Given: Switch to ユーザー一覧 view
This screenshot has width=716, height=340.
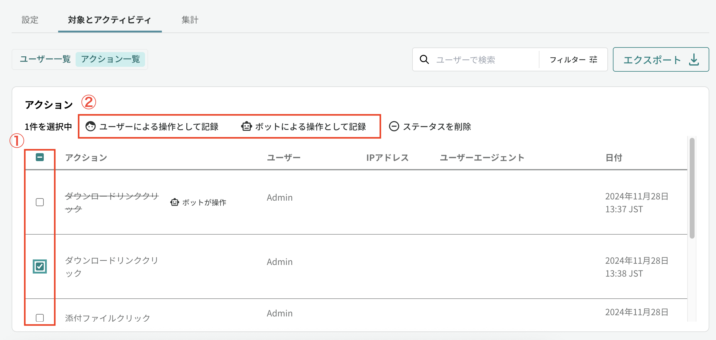Looking at the screenshot, I should click(x=45, y=59).
